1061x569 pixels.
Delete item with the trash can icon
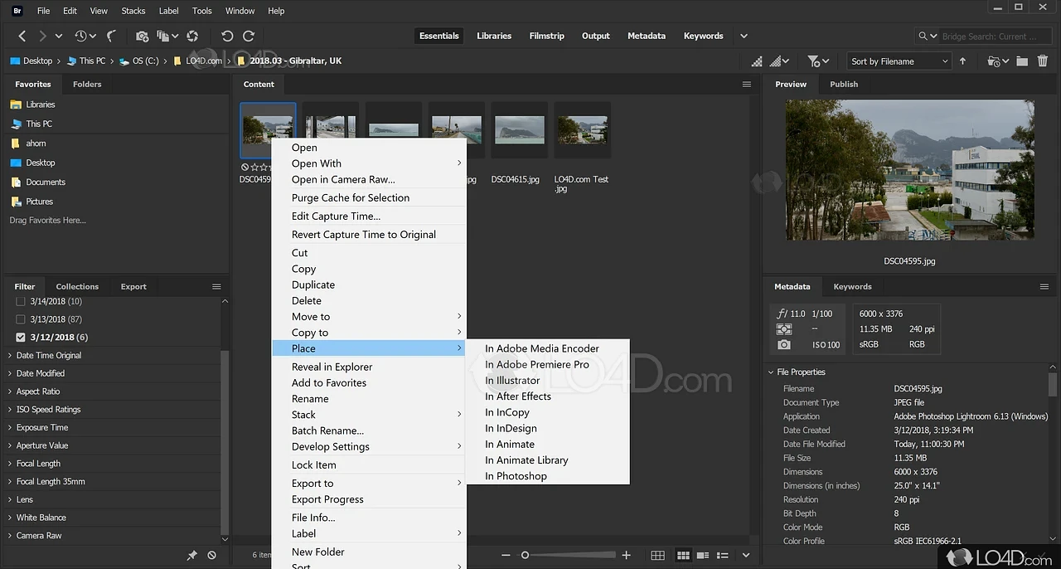[x=1042, y=61]
